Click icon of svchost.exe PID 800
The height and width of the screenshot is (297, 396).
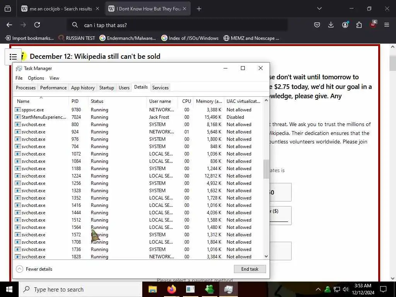click(18, 124)
